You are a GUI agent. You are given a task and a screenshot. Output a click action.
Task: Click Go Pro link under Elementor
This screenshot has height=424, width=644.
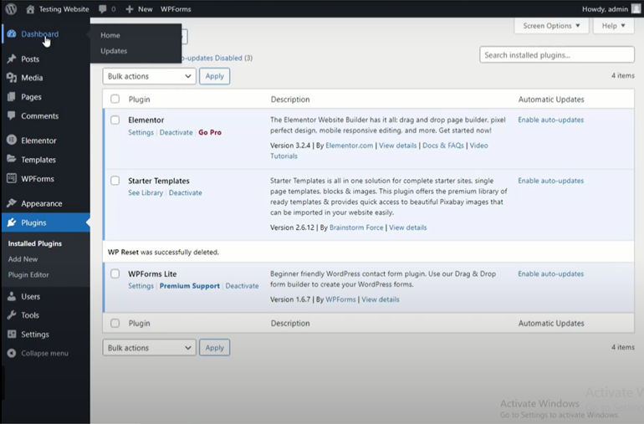point(210,132)
